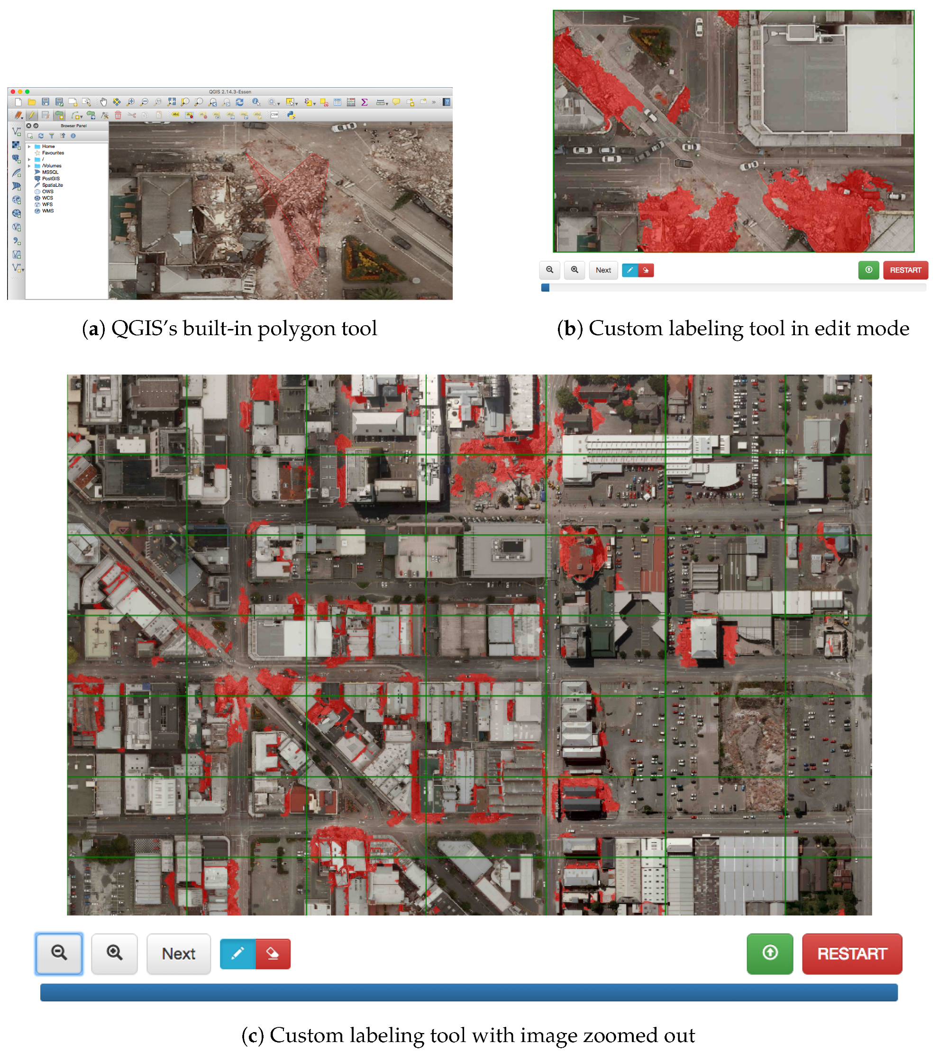
Task: Select MSSQL entry in Browser Panel
Action: point(51,172)
